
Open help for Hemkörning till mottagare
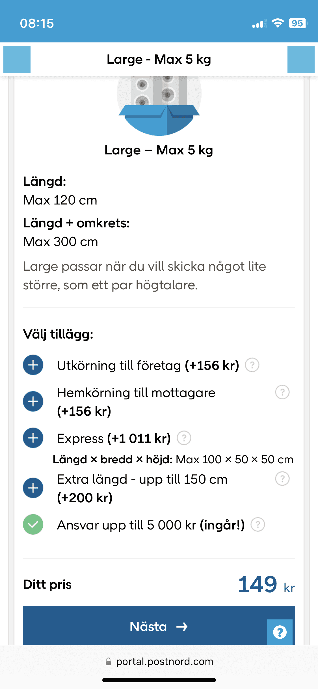click(282, 392)
